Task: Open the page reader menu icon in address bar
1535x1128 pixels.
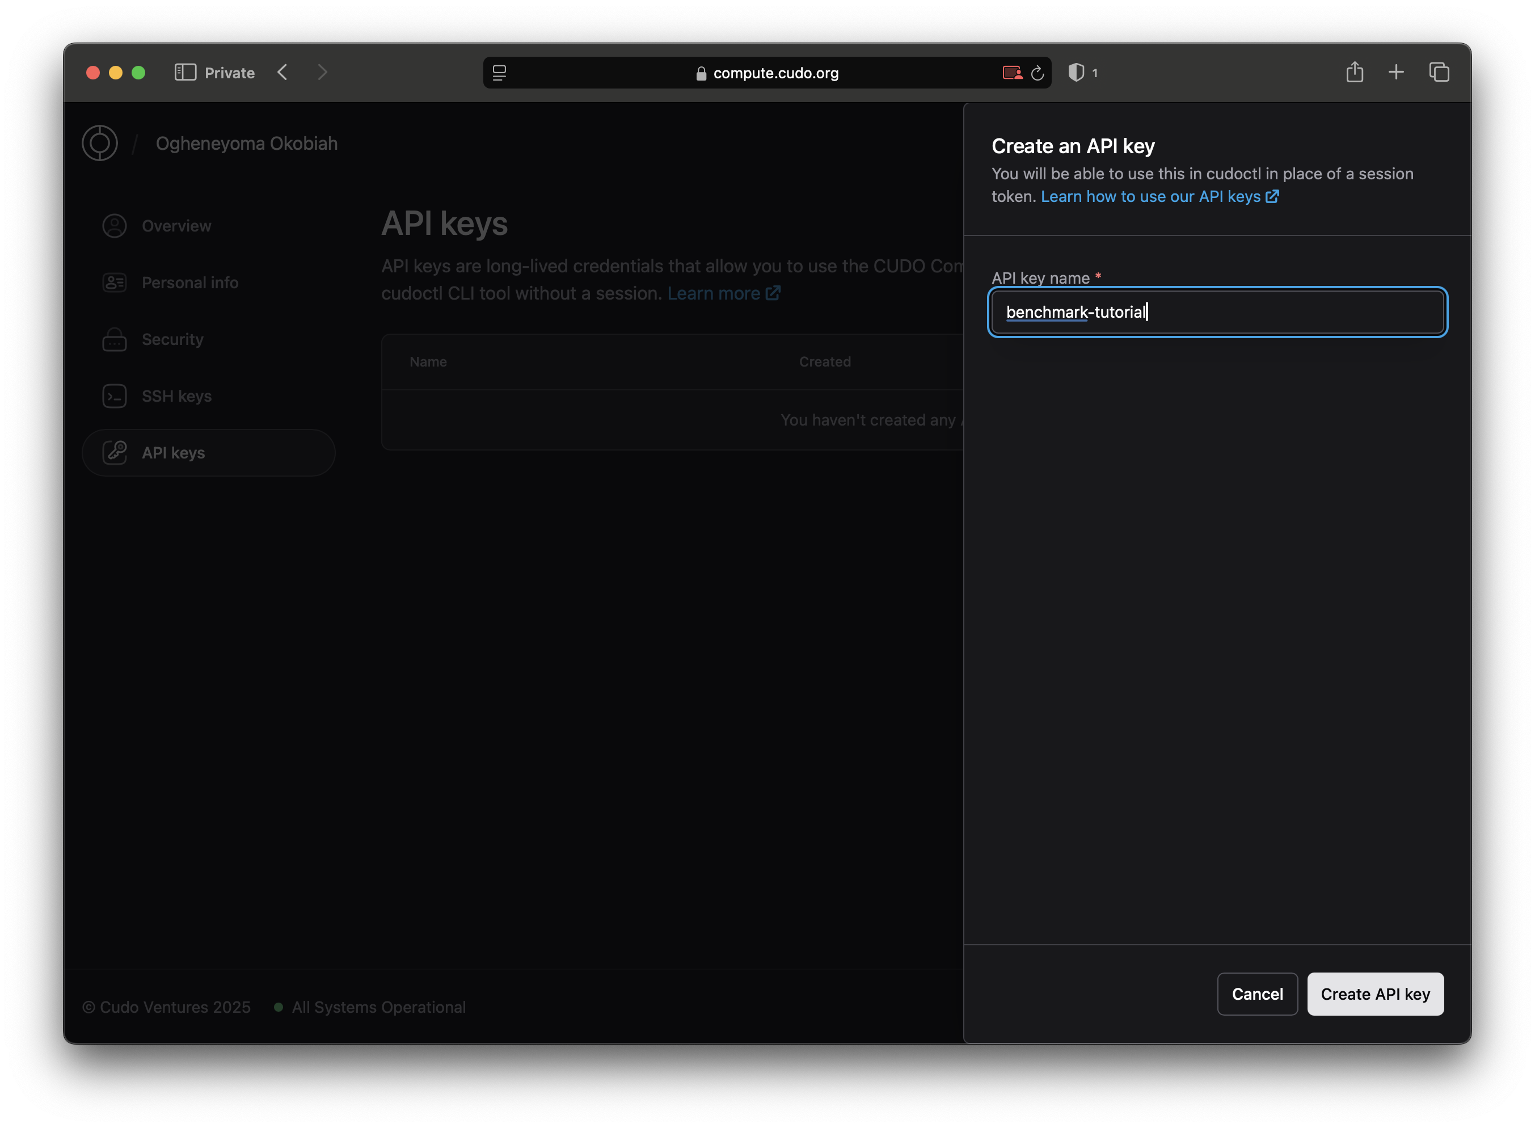Action: tap(500, 73)
